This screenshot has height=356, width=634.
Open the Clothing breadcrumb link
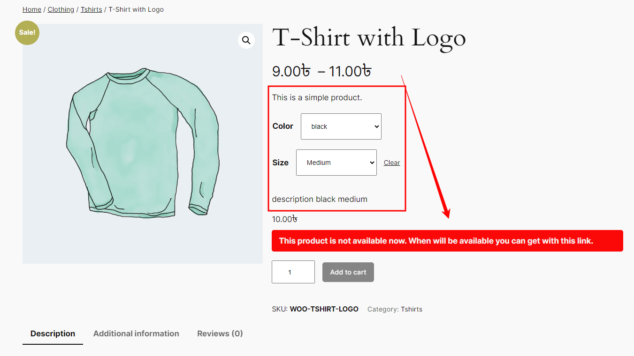pos(61,9)
